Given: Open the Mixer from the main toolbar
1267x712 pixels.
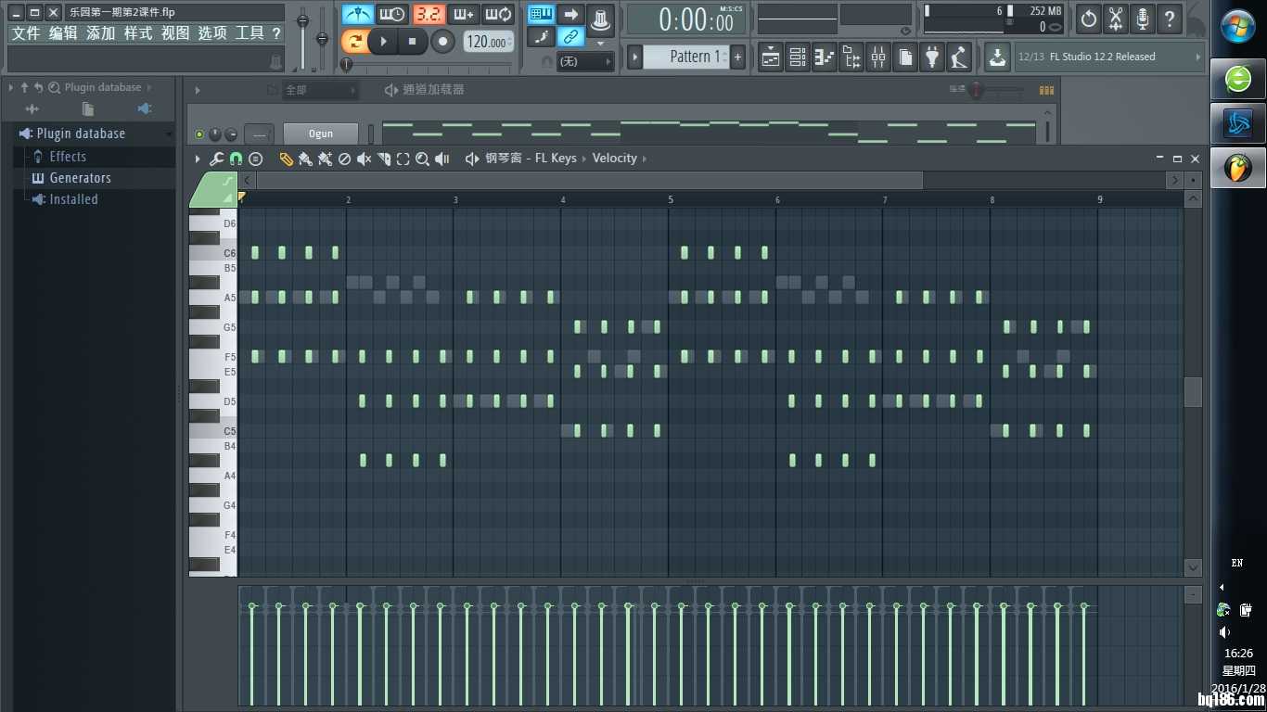Looking at the screenshot, I should (877, 57).
